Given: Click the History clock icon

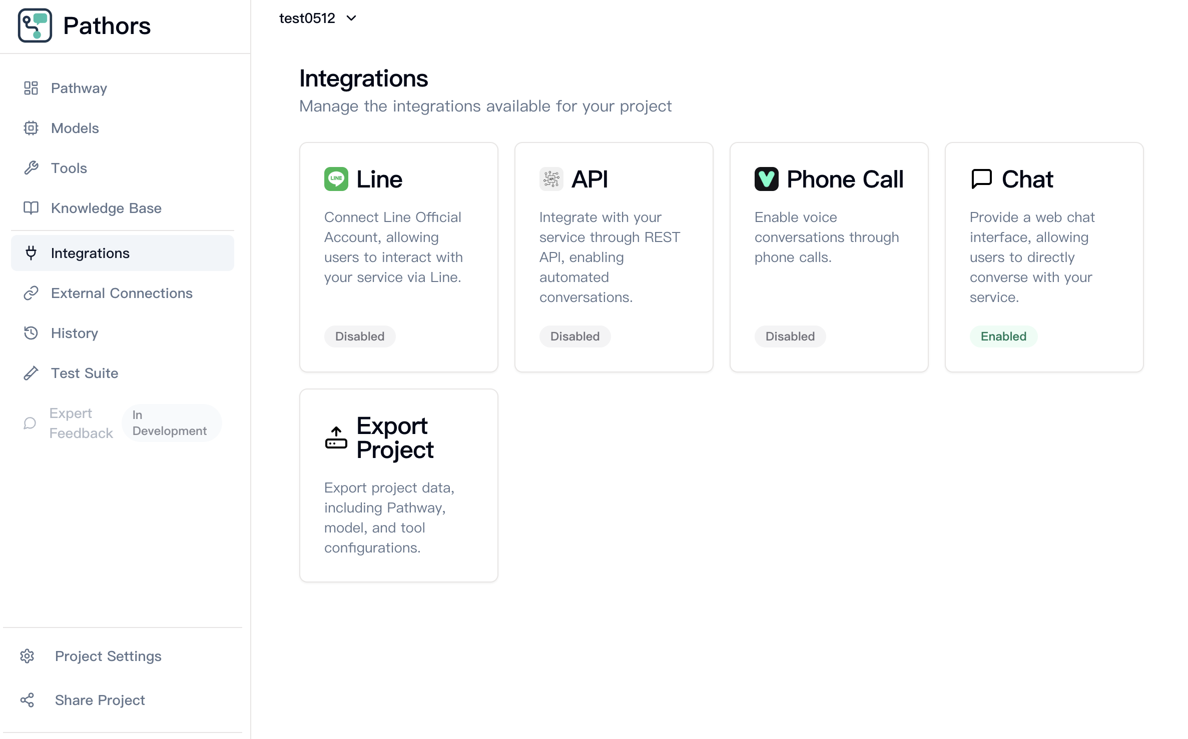Looking at the screenshot, I should (31, 333).
